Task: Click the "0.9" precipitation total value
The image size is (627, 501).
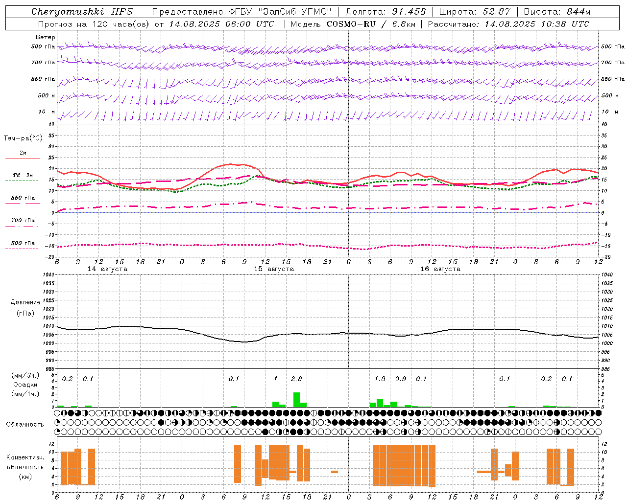Action: point(401,379)
